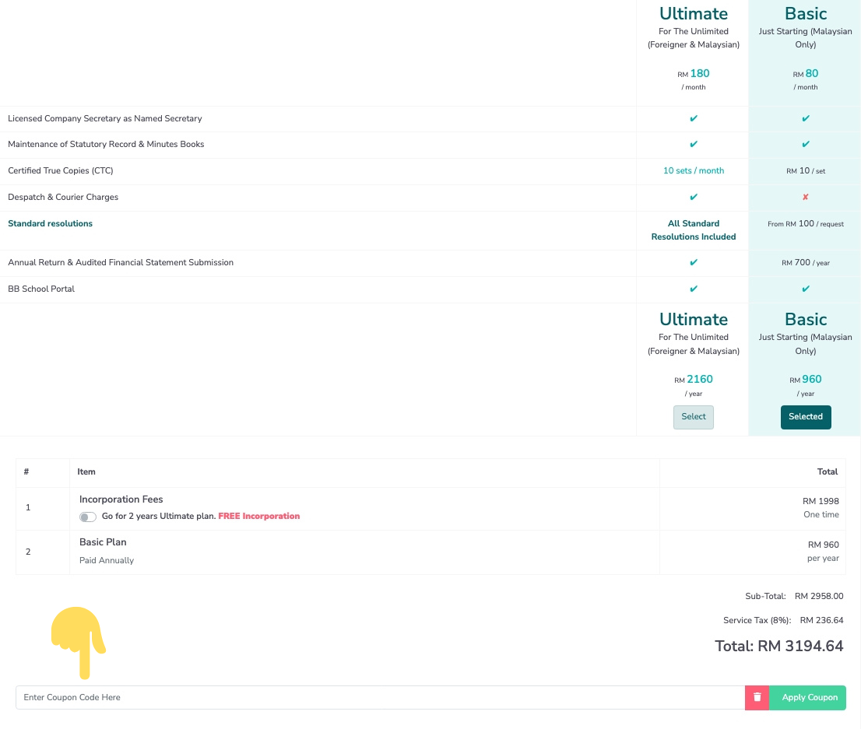Click the 'RM 700 / year' Basic value
Viewport: 861px width, 729px height.
tap(806, 262)
